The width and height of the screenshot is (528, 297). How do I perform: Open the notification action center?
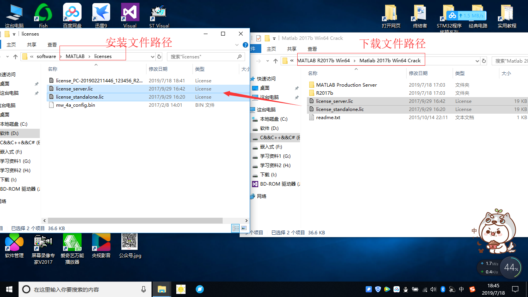(515, 289)
